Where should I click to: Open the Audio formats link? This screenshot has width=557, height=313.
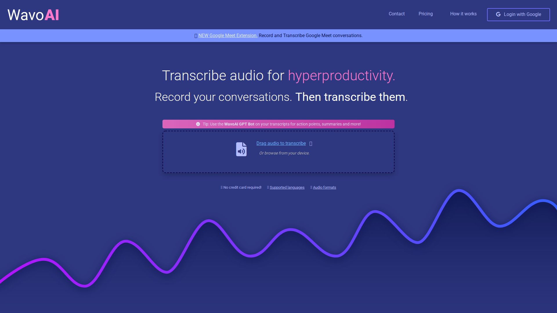point(325,188)
